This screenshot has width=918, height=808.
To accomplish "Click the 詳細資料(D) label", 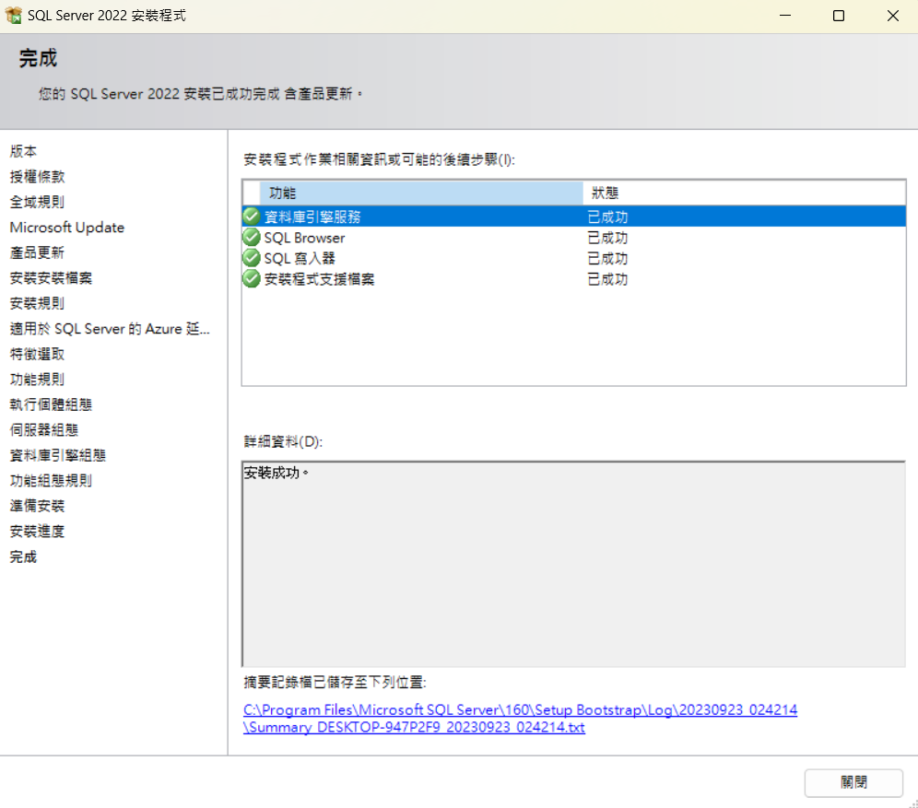I will click(283, 441).
